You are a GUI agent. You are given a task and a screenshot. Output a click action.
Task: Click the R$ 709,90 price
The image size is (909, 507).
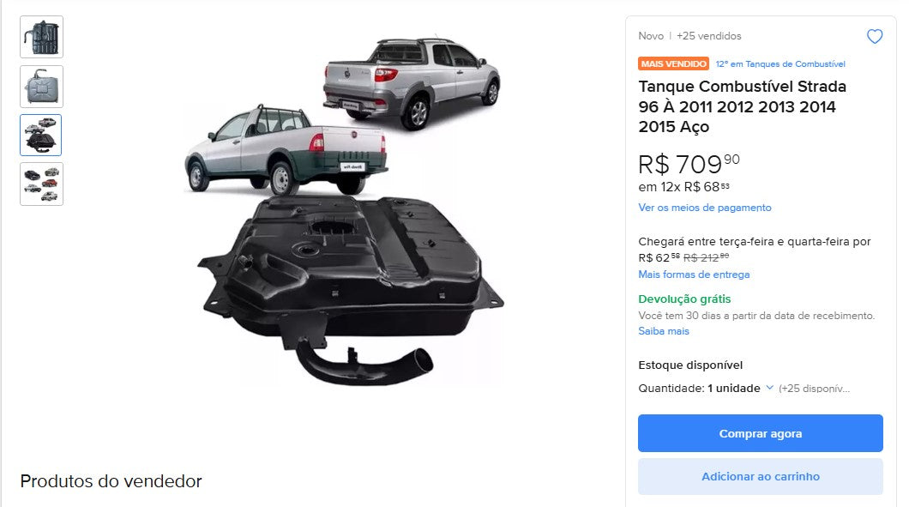click(689, 163)
